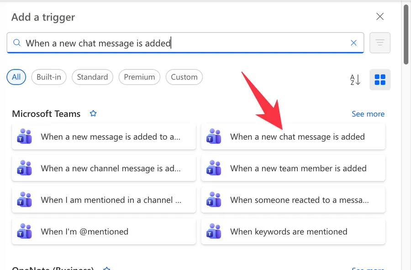Select the Custom filter pill

184,77
